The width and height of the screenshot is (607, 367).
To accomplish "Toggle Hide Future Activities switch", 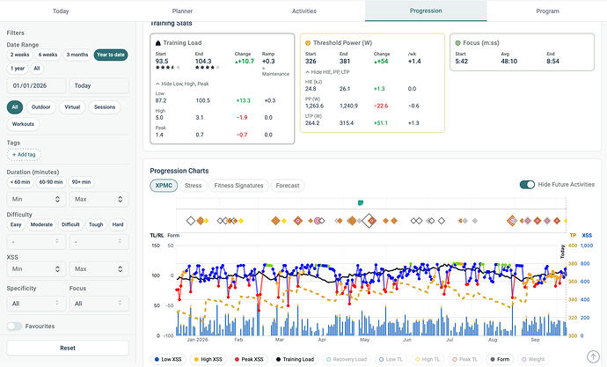I will [527, 185].
